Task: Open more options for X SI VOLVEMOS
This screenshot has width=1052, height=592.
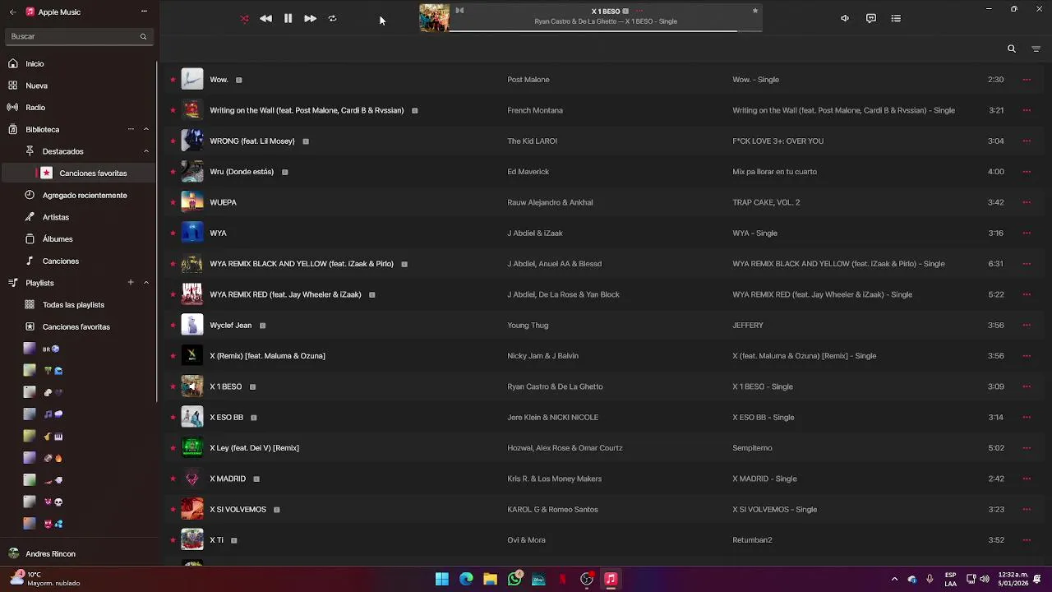Action: pyautogui.click(x=1027, y=509)
